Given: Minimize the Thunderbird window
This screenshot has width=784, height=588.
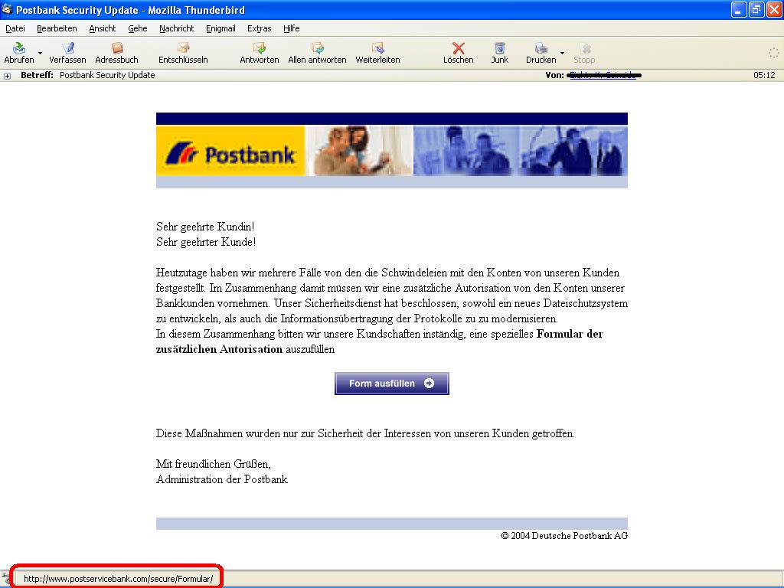Looking at the screenshot, I should pos(739,10).
